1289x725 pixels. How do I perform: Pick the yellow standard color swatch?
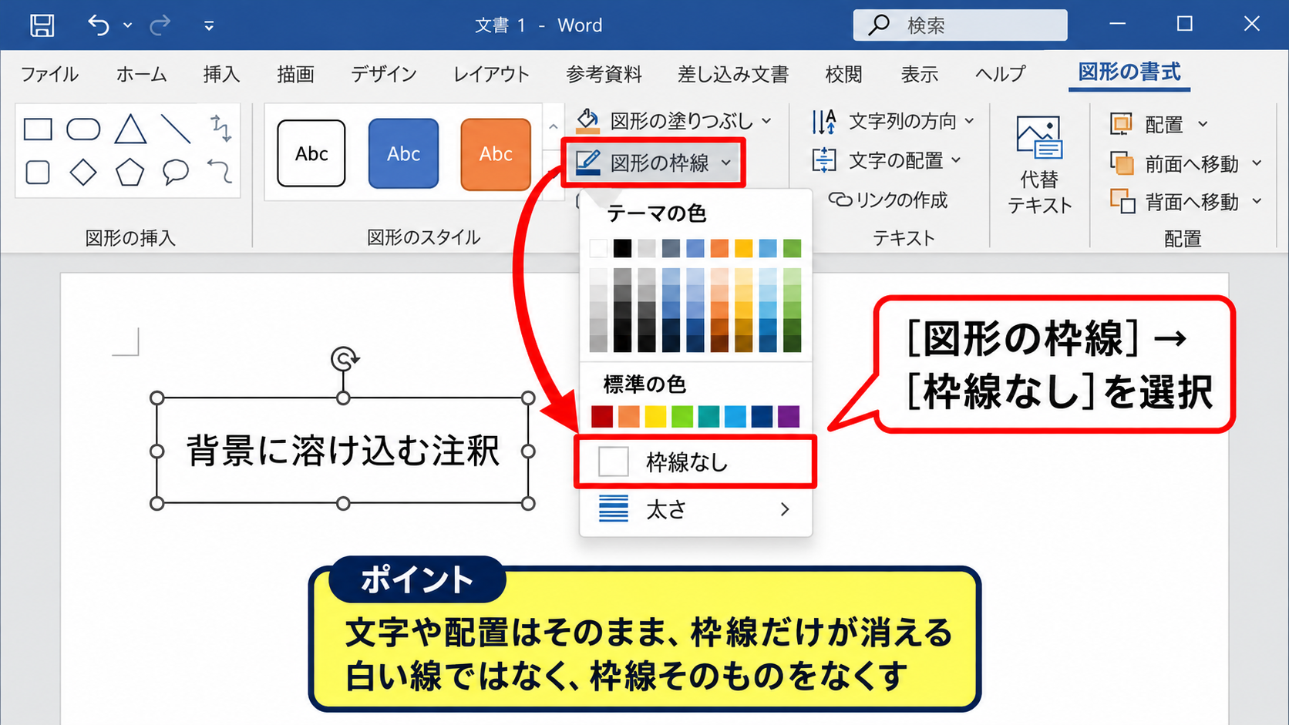click(x=655, y=416)
